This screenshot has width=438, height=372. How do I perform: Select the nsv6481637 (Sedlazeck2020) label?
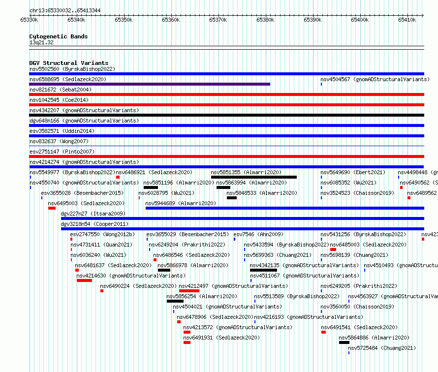click(x=113, y=265)
